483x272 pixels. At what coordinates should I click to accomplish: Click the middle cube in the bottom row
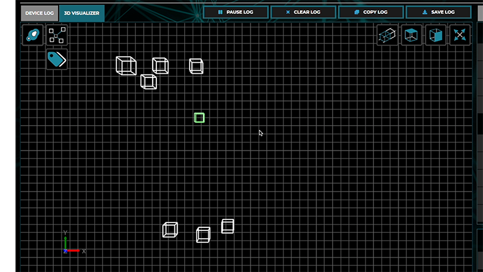coord(203,235)
